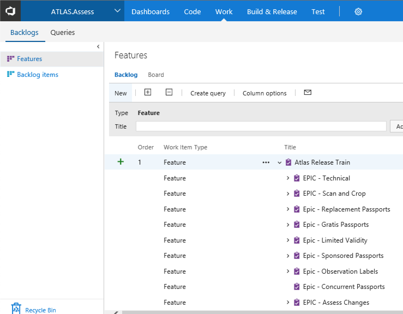Click the green plus add-child icon
403x314 pixels.
click(x=121, y=162)
